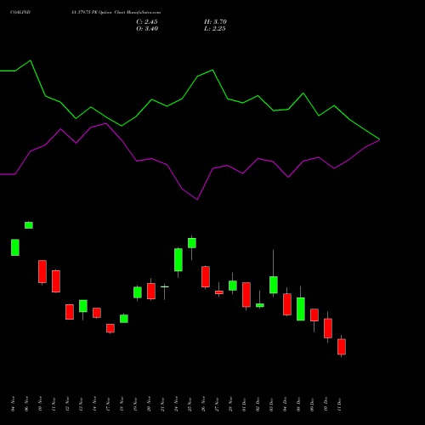
Task: Click the 02 Dec date label
Action: point(258,404)
